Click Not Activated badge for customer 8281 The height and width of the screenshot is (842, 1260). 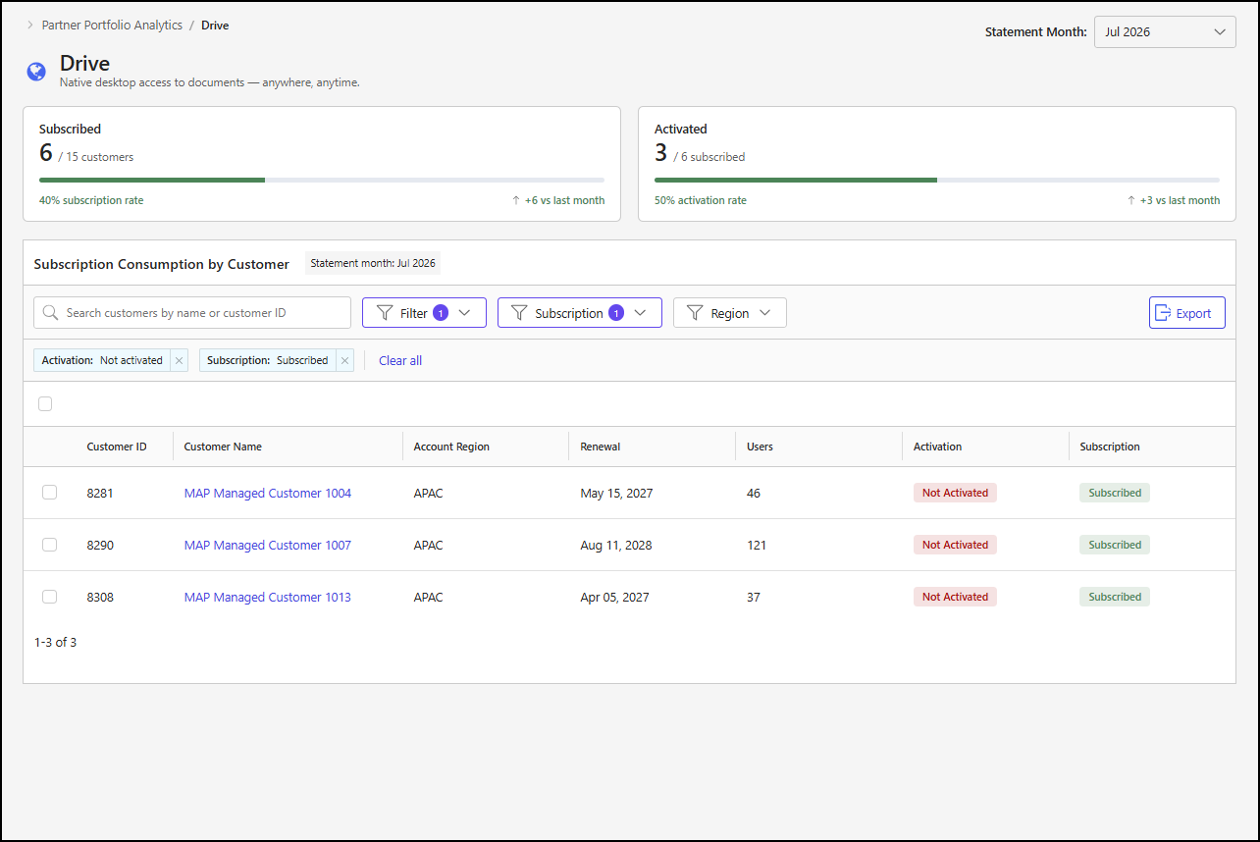[955, 493]
